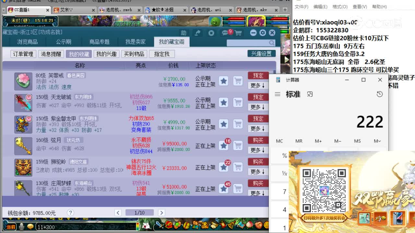Screen dimensions: 415x233
Task: Click the calculator MS memory store key
Action: tap(357, 141)
